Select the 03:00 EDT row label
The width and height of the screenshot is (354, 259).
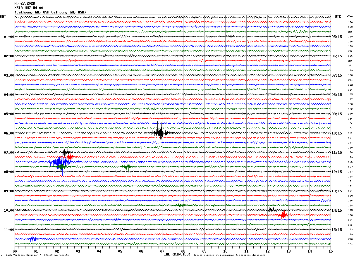(x=9, y=75)
